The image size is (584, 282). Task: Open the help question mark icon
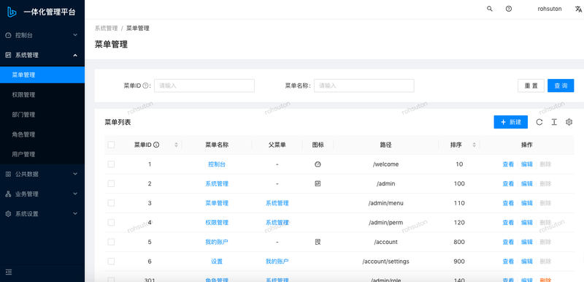point(508,9)
